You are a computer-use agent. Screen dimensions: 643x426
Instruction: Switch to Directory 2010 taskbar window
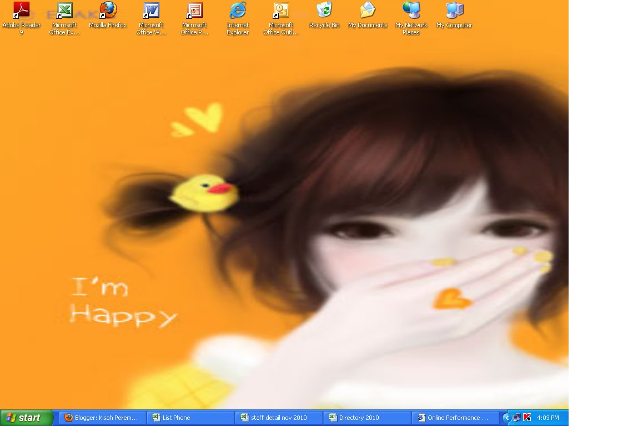click(x=366, y=418)
